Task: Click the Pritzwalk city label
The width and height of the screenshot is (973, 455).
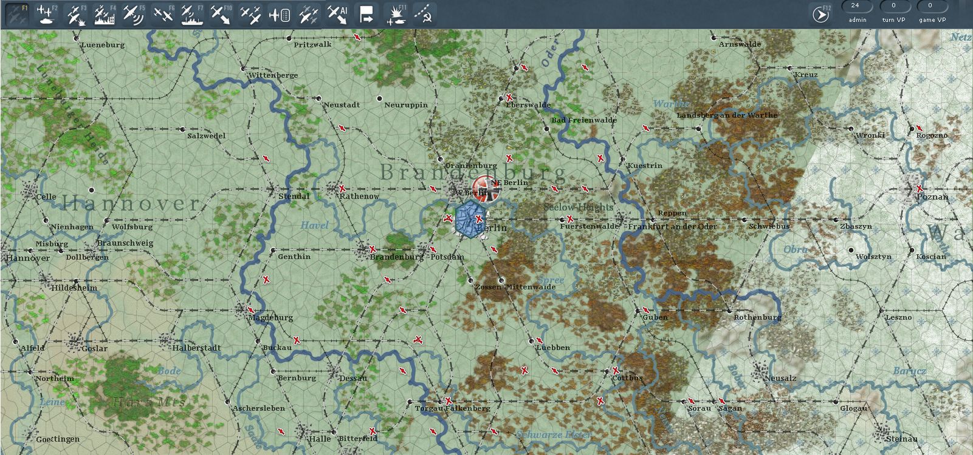Action: coord(312,45)
